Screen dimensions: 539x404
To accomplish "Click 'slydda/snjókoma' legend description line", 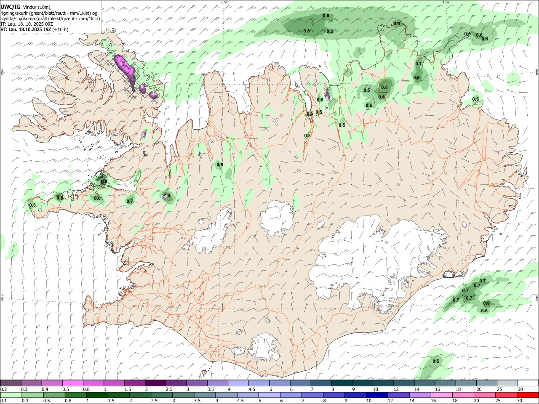I will coord(50,19).
